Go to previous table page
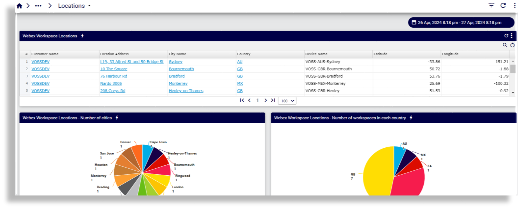518x209 pixels. tap(249, 100)
